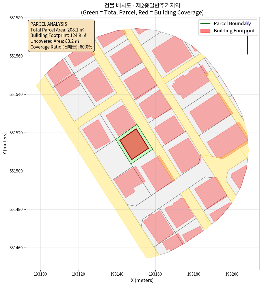The image size is (262, 286).
Task: Click the dark red highlighted building footprint
Action: click(134, 144)
